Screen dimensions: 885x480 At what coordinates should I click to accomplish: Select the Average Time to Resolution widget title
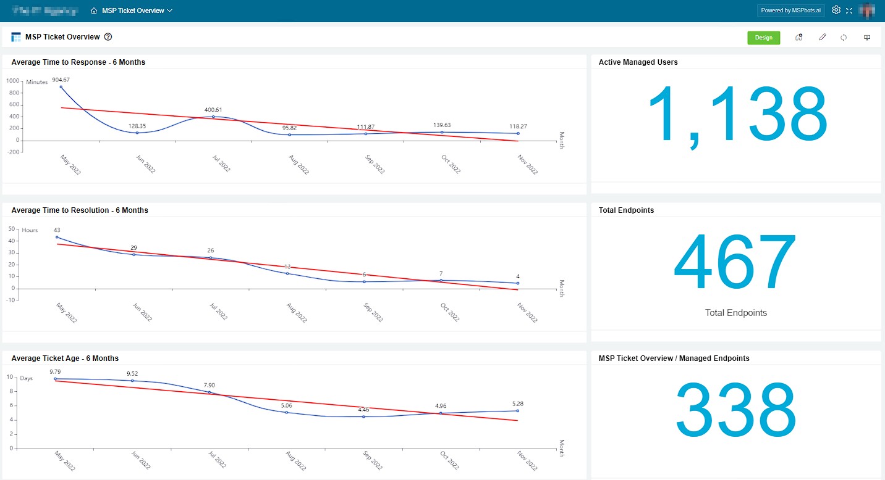[x=80, y=210]
